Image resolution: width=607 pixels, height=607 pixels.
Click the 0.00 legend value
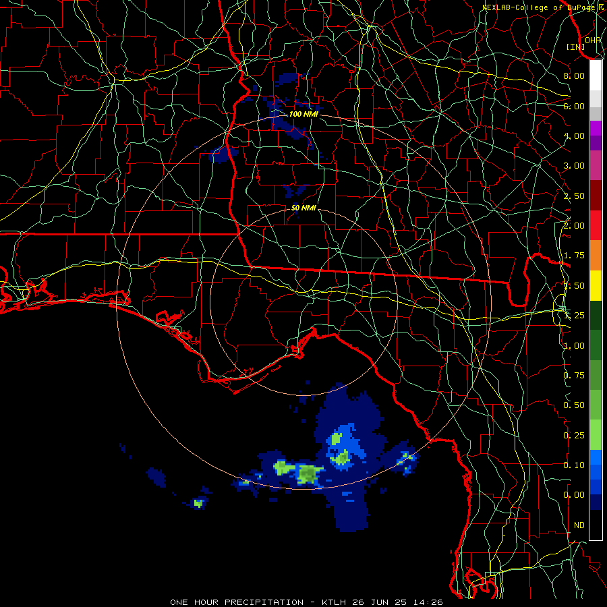574,495
